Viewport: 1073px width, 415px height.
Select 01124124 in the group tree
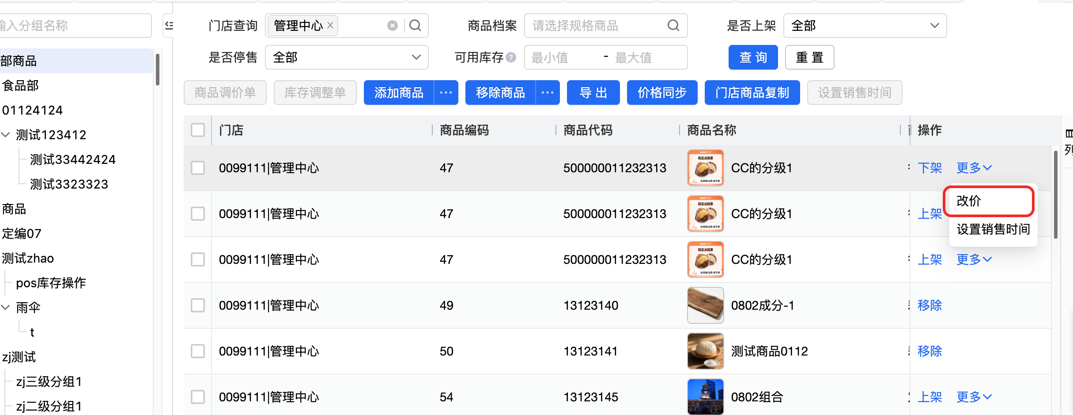click(x=33, y=110)
